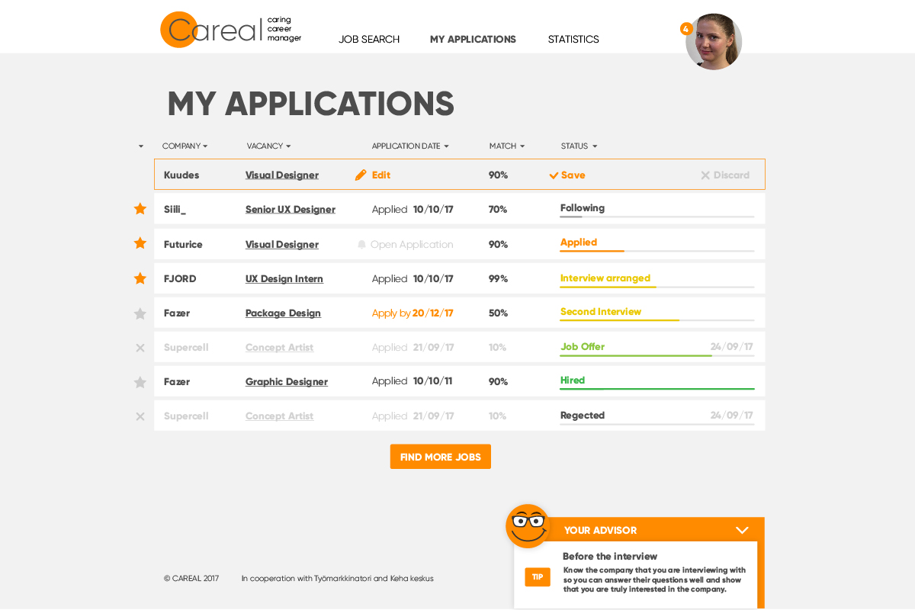Open the Futurice Visual Designer vacancy link
915x610 pixels.
point(282,245)
